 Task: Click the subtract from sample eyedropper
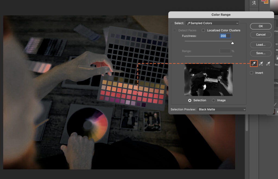click(x=268, y=63)
